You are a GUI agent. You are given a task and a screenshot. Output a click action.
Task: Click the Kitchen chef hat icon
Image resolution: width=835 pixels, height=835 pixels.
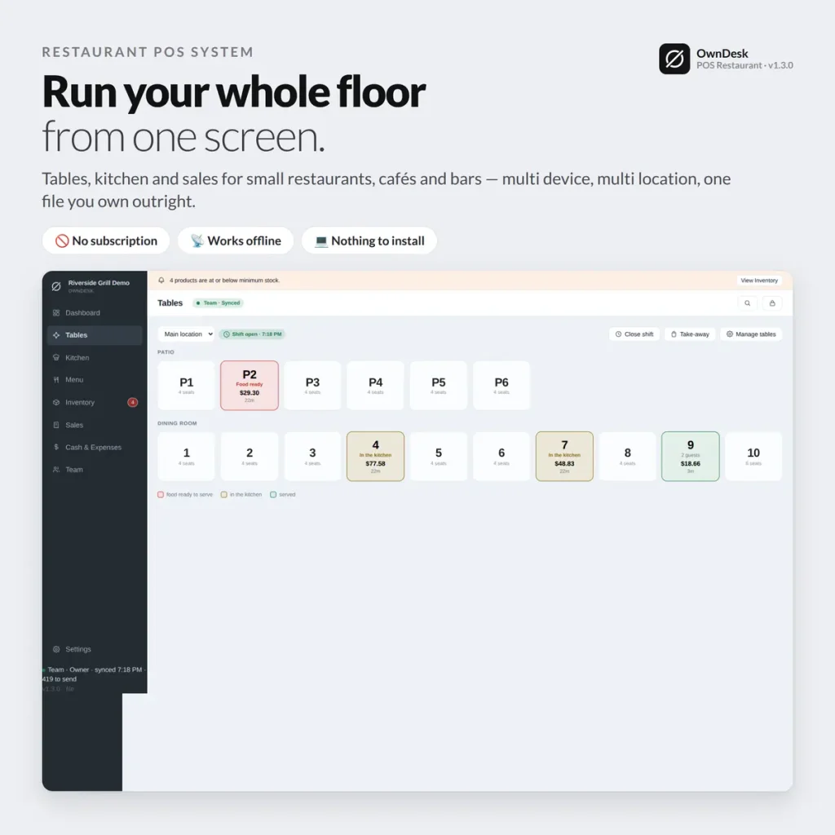[x=56, y=357]
